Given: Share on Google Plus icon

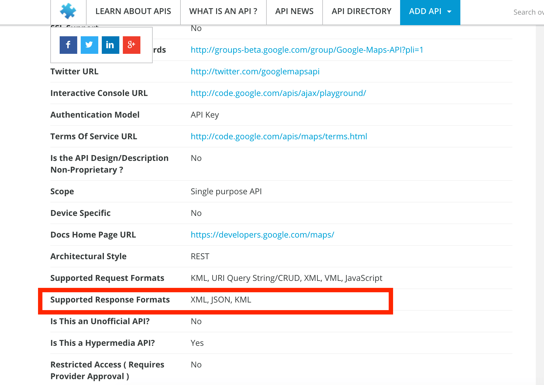Looking at the screenshot, I should (132, 45).
